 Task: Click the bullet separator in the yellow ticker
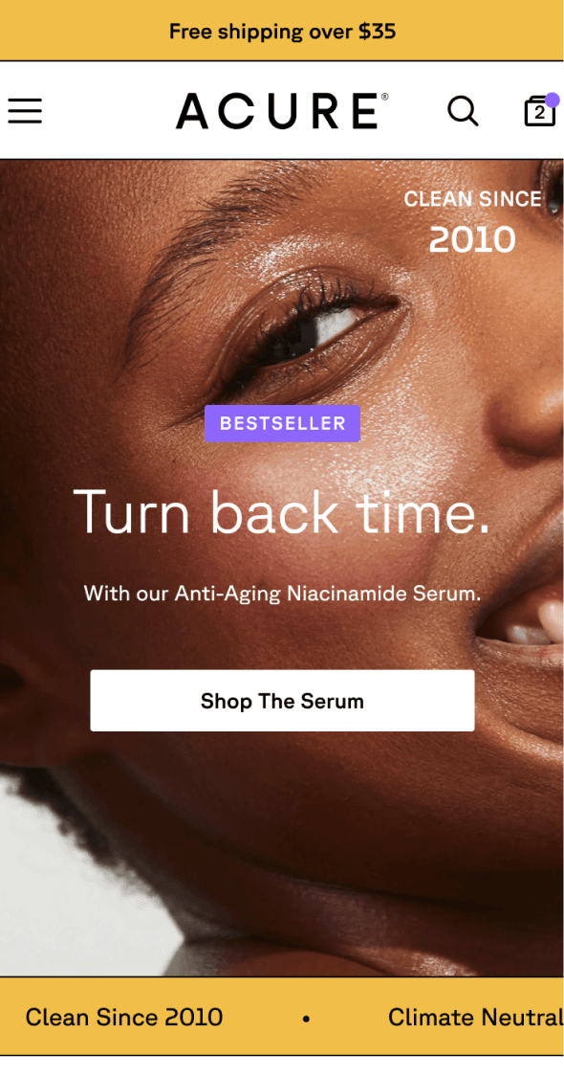(x=306, y=1019)
